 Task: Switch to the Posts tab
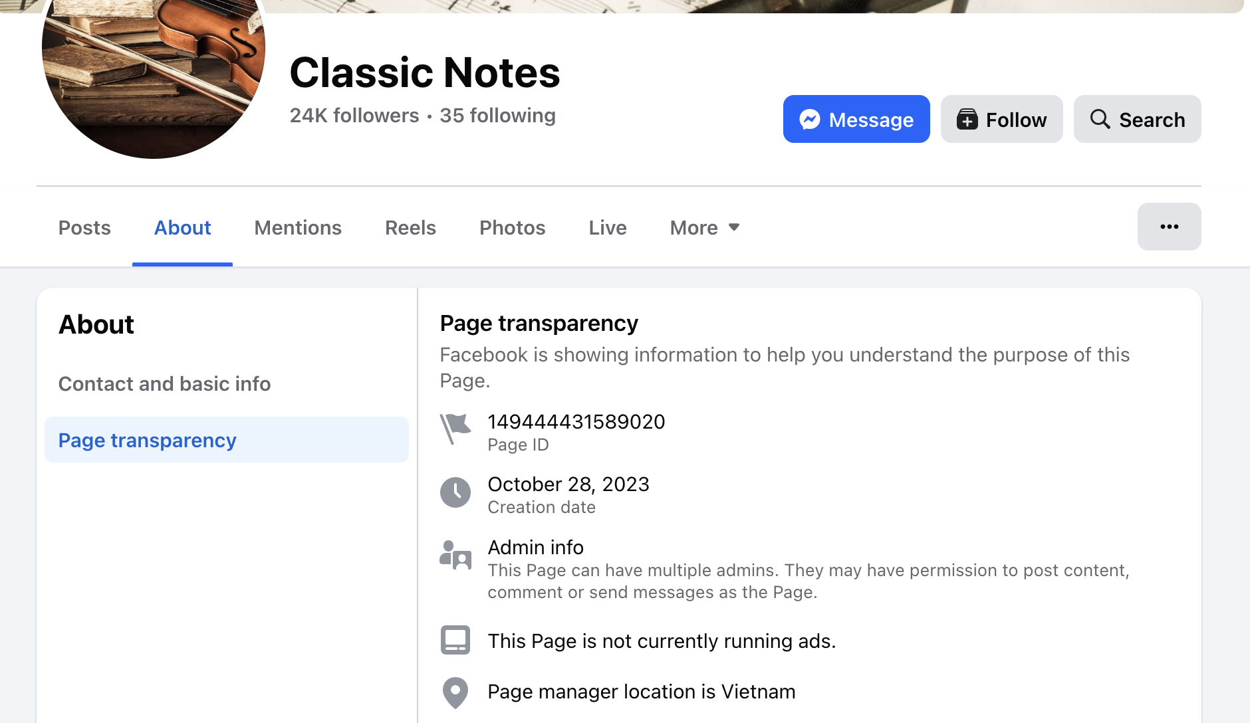(84, 228)
